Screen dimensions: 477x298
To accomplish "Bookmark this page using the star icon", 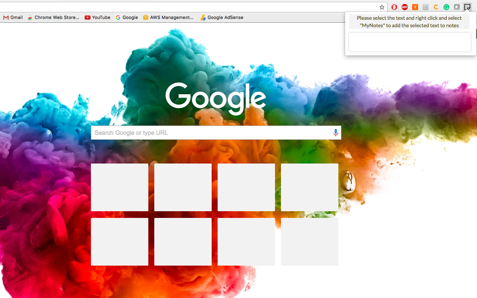I will [x=382, y=7].
